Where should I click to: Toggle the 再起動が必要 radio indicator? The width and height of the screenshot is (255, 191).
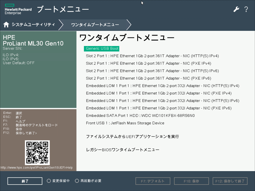[x=77, y=181]
